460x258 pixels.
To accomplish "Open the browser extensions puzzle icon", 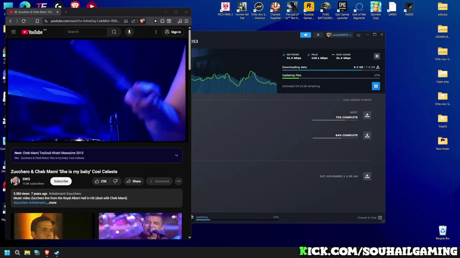I will pos(162,21).
